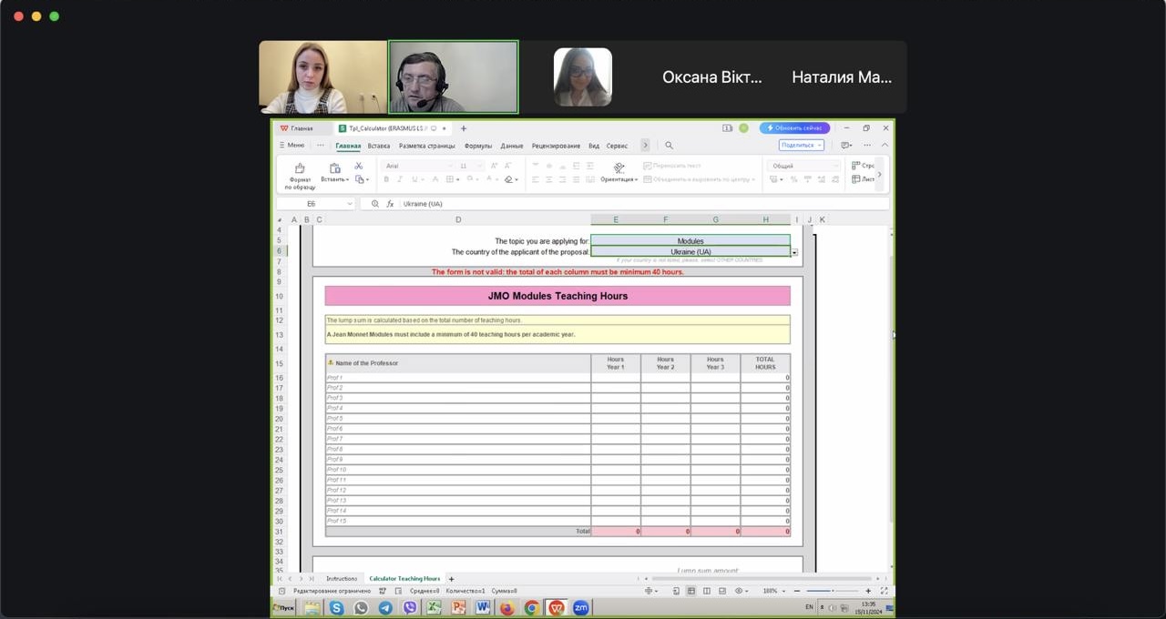Click the file explorer icon in the taskbar

coord(312,607)
